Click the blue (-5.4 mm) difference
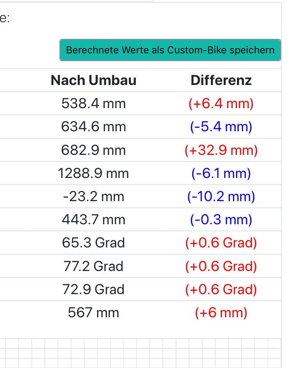Viewport: 308px width, 368px height. (x=221, y=127)
